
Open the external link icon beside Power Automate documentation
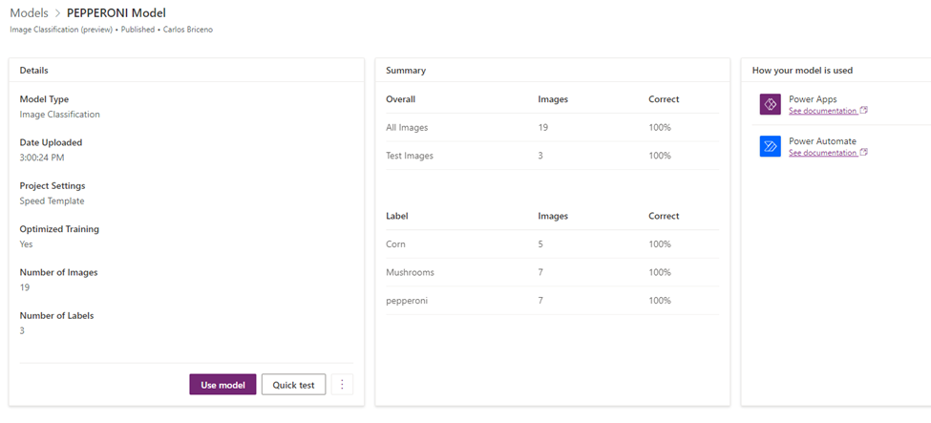tap(864, 153)
